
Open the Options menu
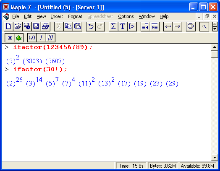click(126, 16)
